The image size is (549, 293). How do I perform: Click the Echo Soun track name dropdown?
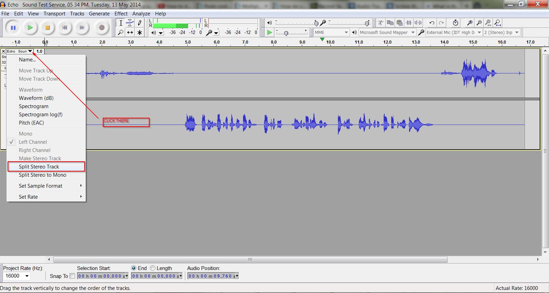pos(20,51)
